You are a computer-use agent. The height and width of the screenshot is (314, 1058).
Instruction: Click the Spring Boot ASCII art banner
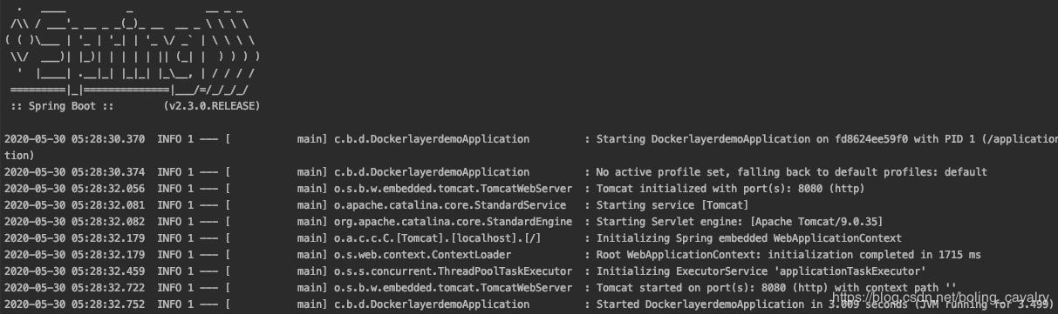click(x=133, y=50)
